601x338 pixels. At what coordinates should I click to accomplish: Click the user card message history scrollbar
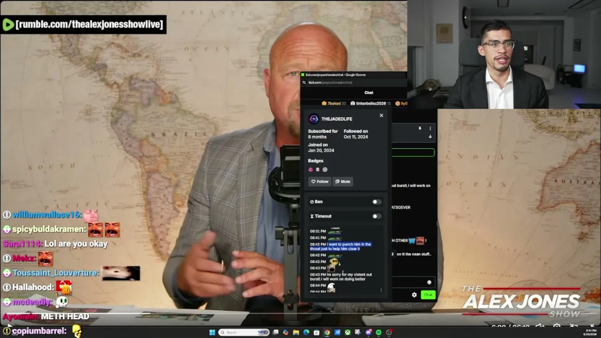[x=381, y=290]
